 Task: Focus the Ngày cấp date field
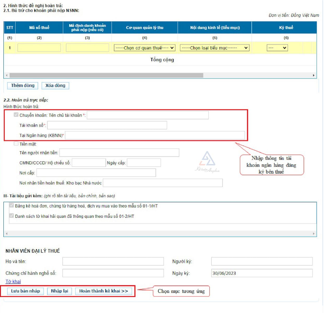point(144,162)
